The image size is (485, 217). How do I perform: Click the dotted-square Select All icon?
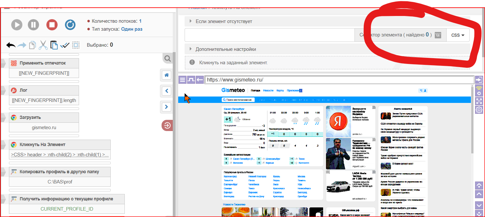click(x=76, y=45)
